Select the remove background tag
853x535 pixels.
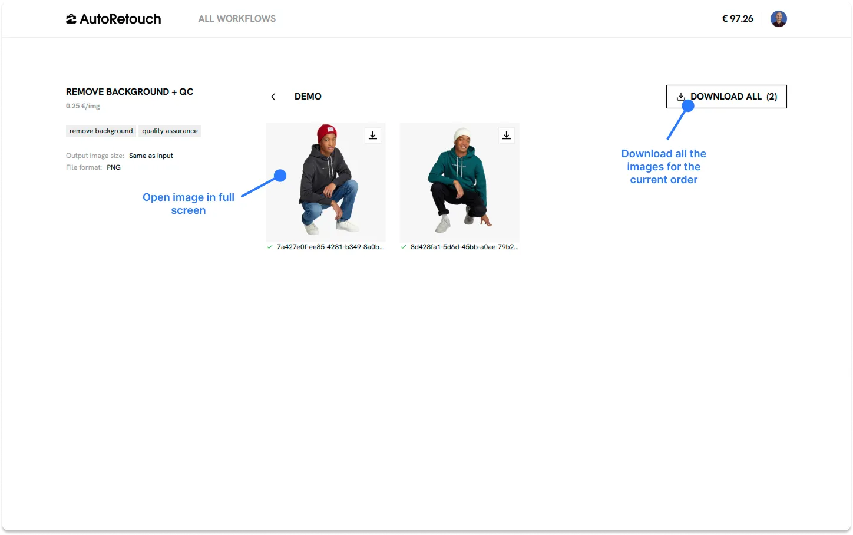coord(101,130)
